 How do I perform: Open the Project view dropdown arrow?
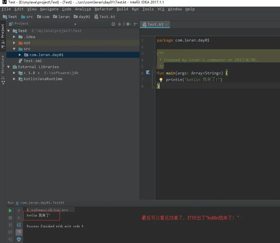pyautogui.click(x=75, y=24)
